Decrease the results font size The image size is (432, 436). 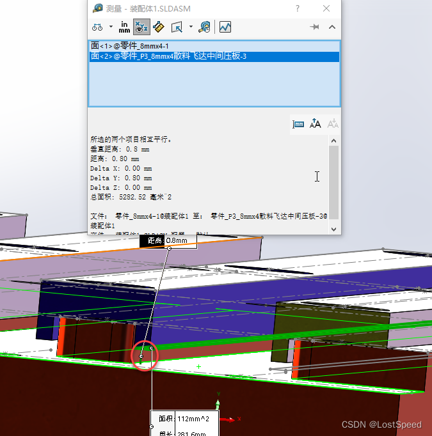tap(333, 123)
